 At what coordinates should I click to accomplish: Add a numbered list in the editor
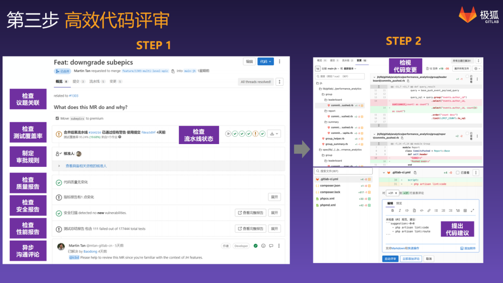pos(443,211)
